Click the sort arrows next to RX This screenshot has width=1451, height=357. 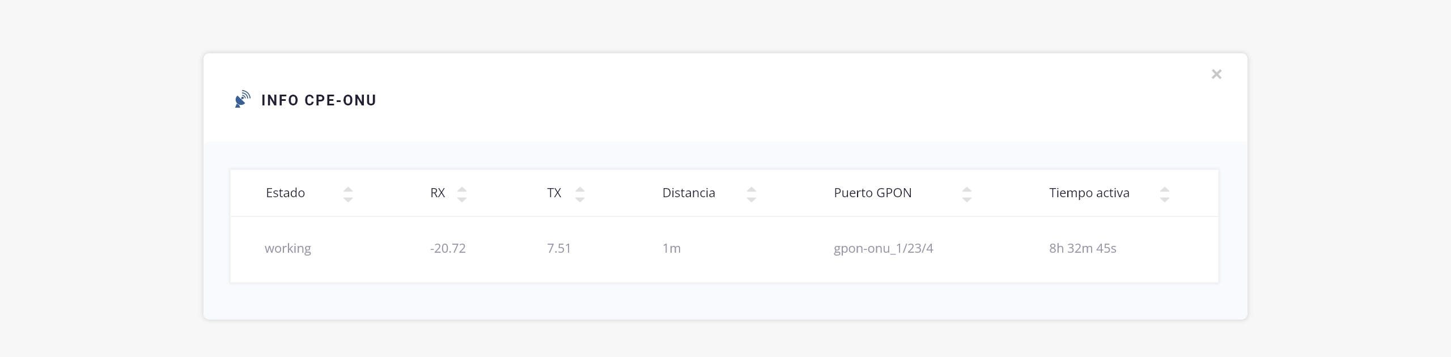[x=462, y=194]
